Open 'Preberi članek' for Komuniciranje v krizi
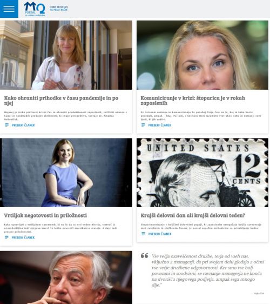The height and width of the screenshot is (304, 270). 160,125
